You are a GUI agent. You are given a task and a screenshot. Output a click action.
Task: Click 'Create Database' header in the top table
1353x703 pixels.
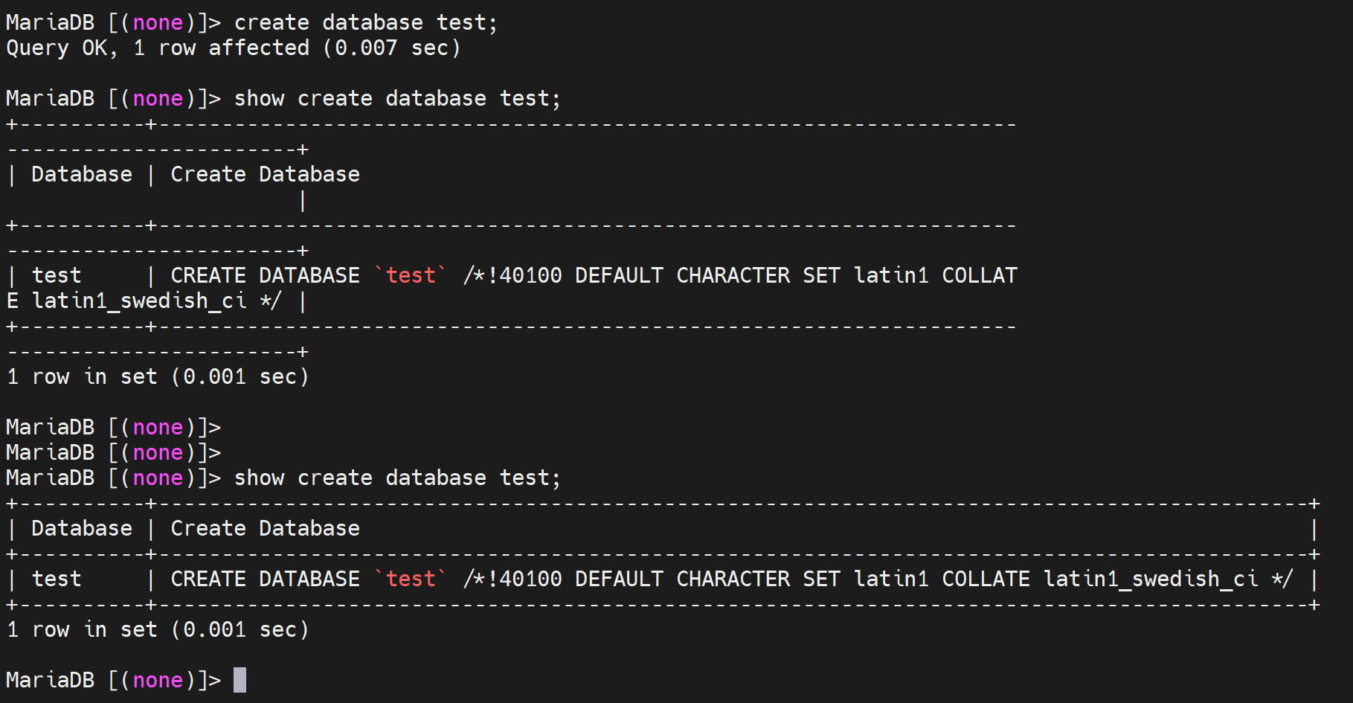pyautogui.click(x=265, y=174)
